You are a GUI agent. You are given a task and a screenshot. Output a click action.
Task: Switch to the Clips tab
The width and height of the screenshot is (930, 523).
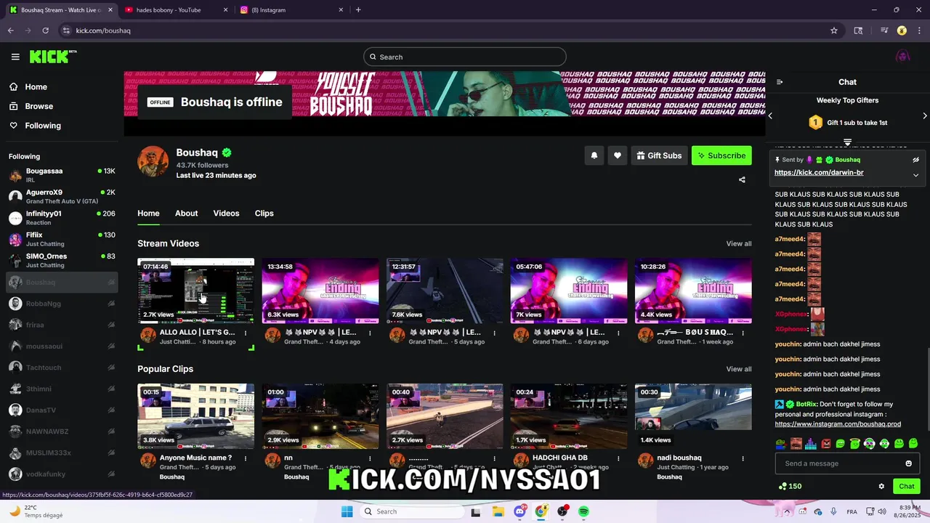coord(264,213)
